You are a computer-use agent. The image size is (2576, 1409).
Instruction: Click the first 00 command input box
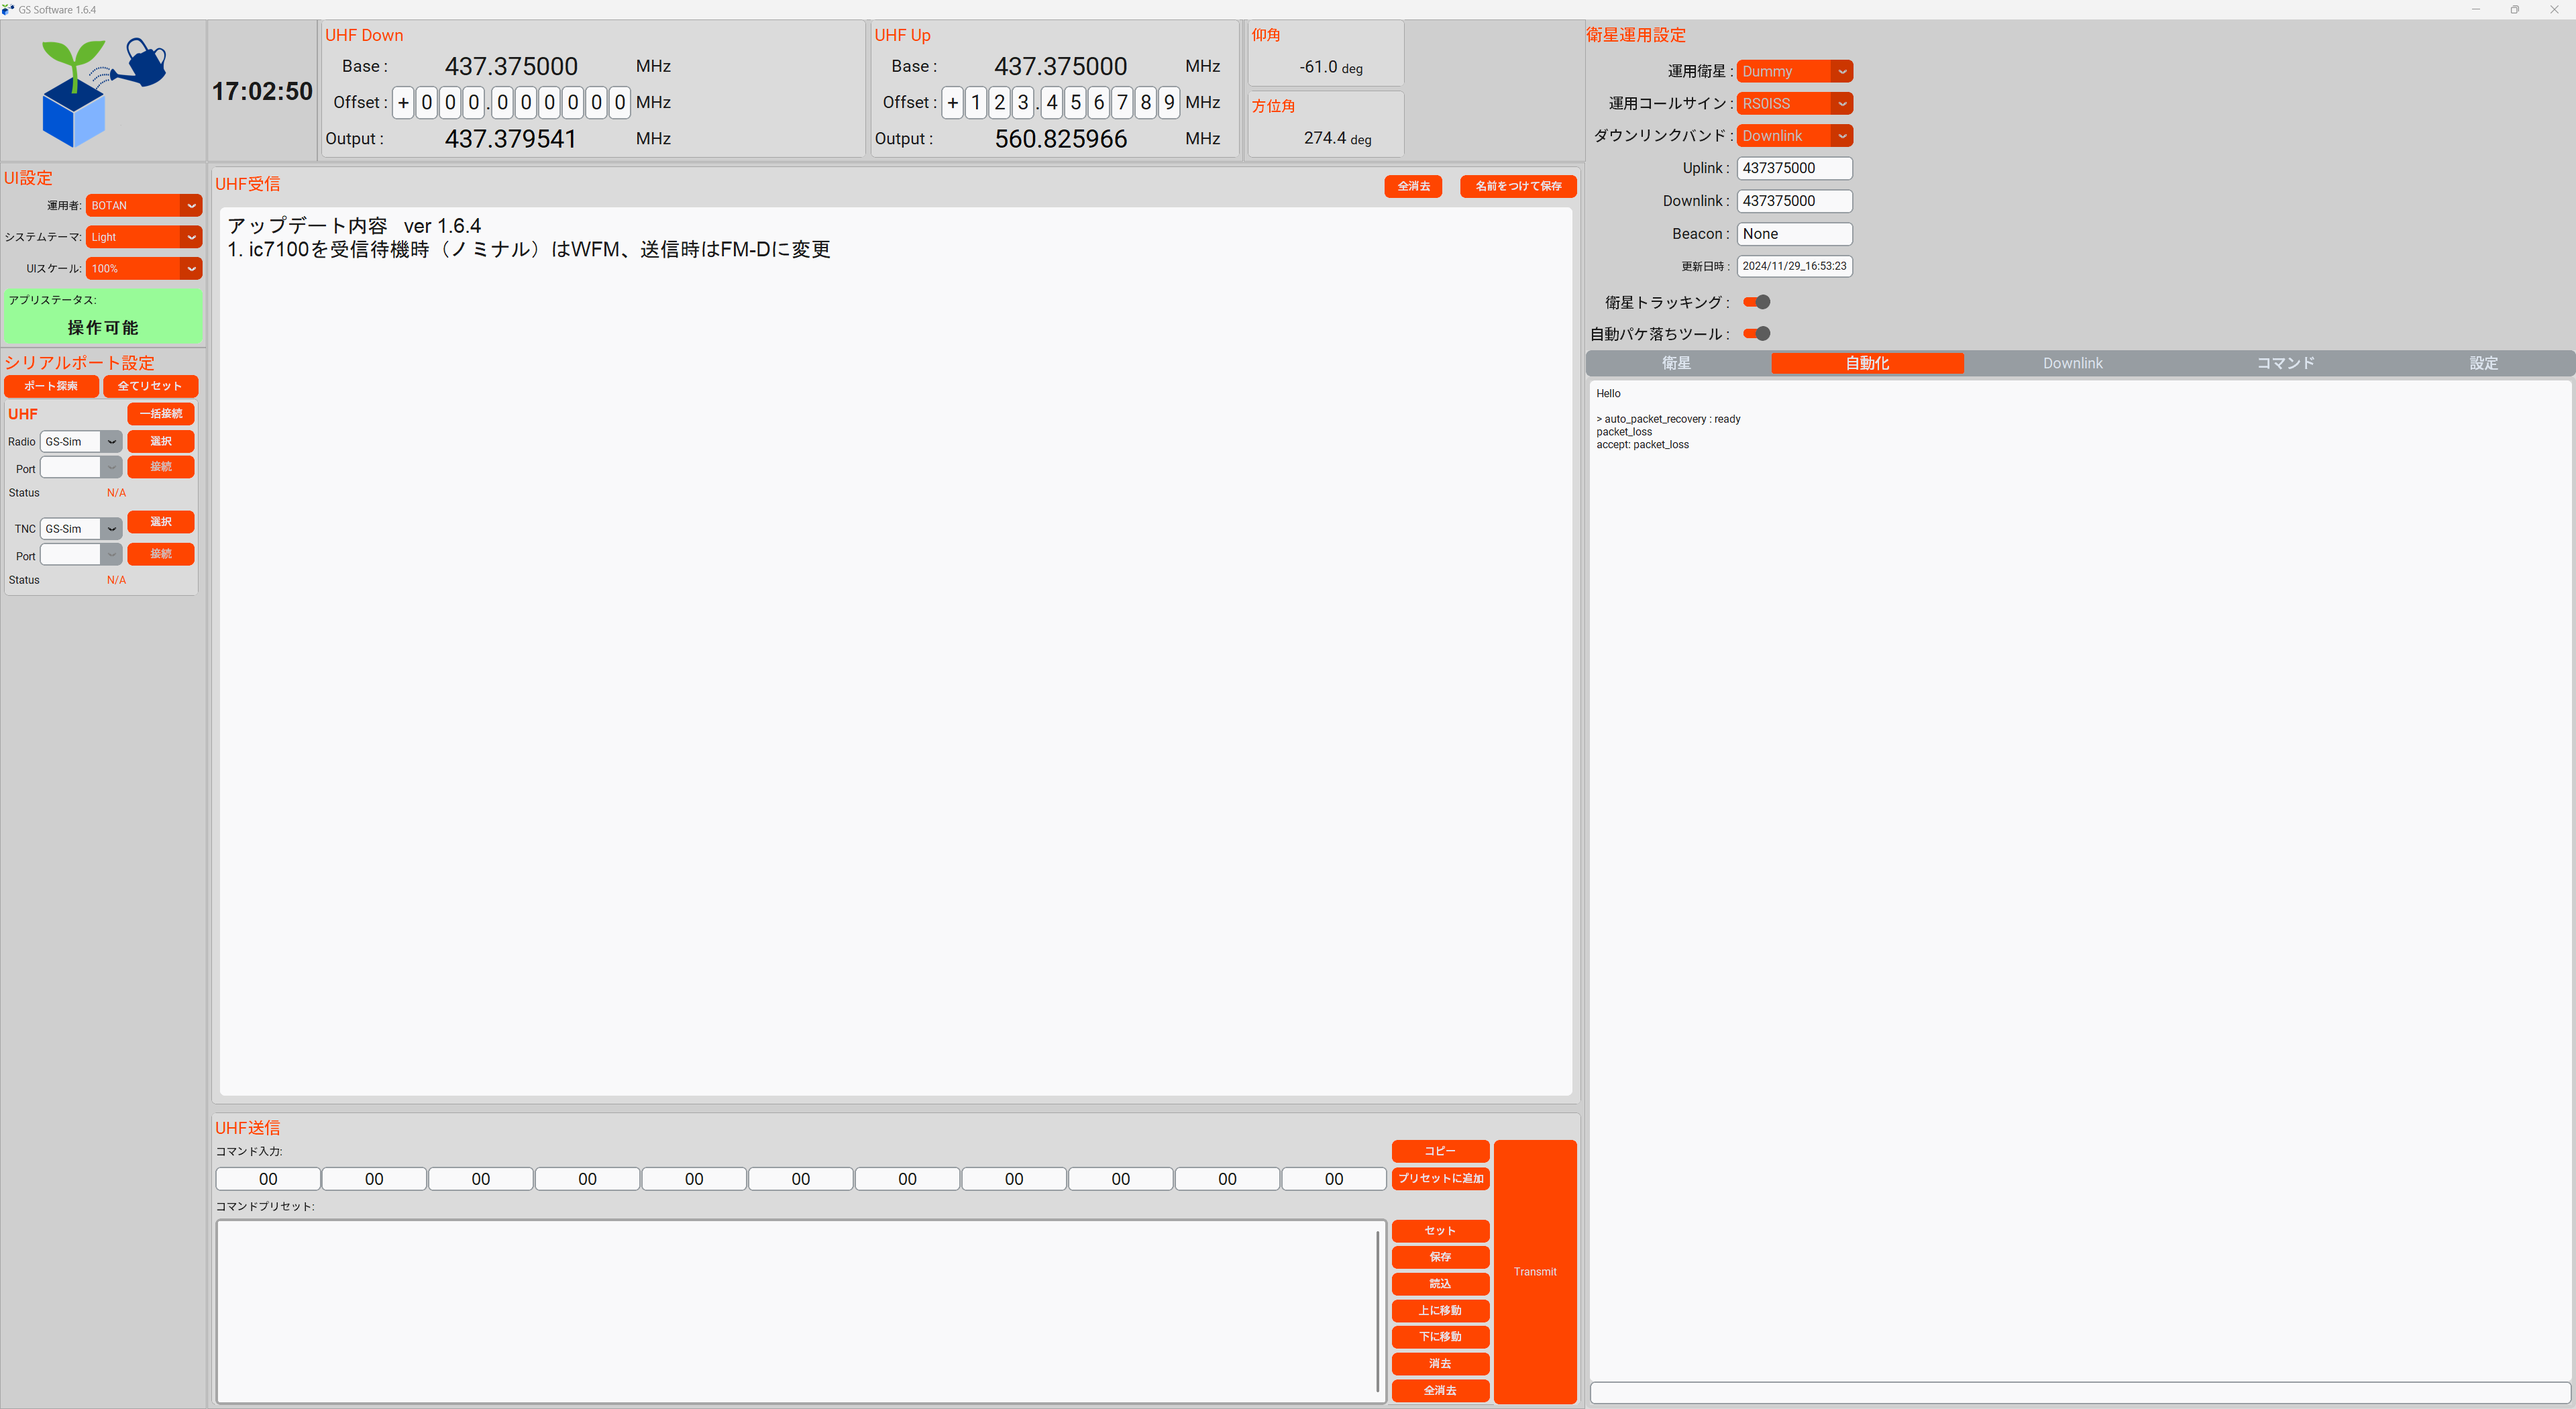[268, 1180]
